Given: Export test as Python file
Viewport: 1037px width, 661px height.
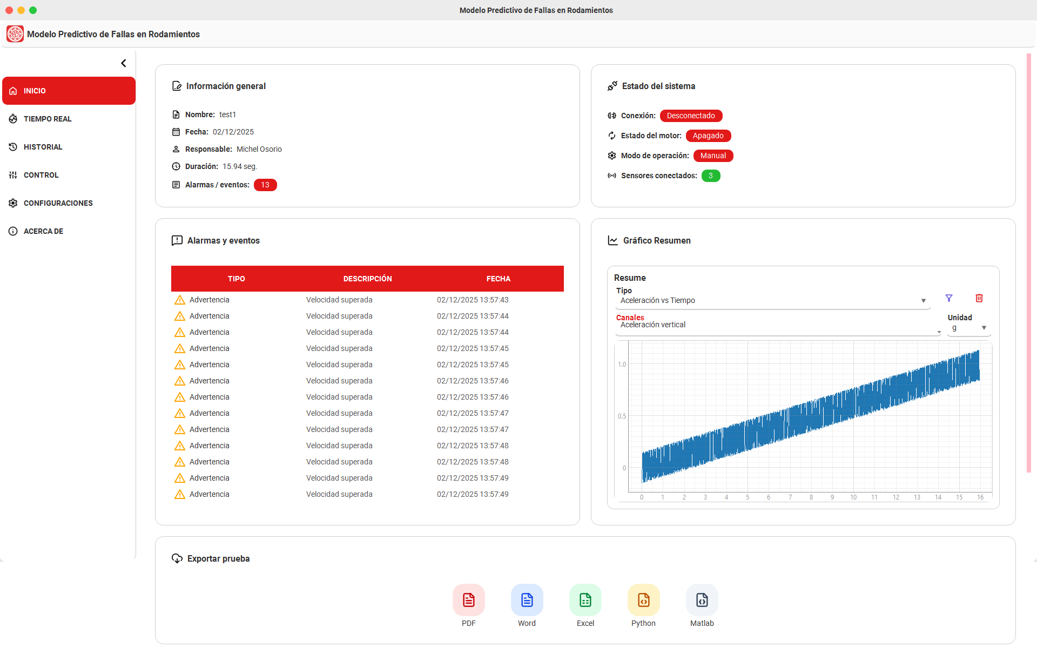Looking at the screenshot, I should coord(643,600).
